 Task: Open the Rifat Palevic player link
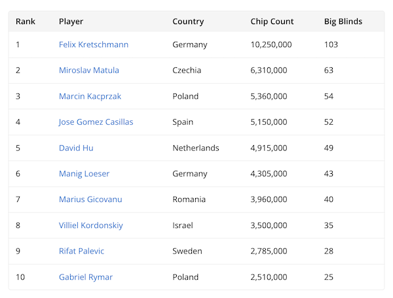pyautogui.click(x=81, y=251)
